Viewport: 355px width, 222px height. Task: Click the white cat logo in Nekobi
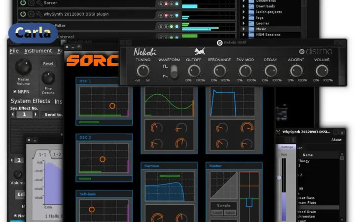200,51
